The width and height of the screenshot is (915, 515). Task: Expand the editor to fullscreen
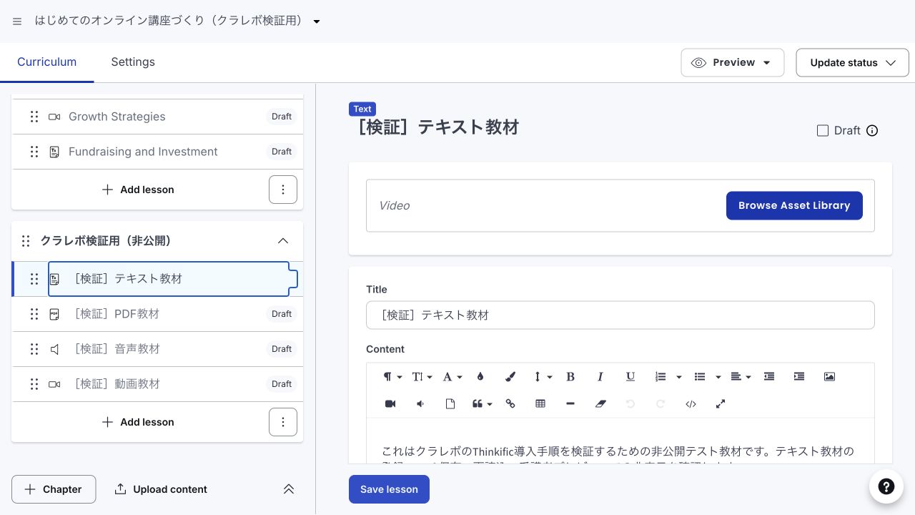click(x=721, y=404)
